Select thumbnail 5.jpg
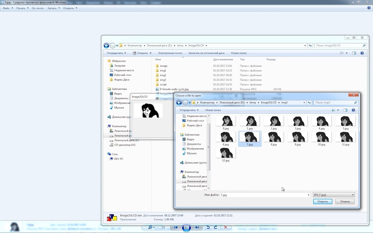 click(x=345, y=123)
